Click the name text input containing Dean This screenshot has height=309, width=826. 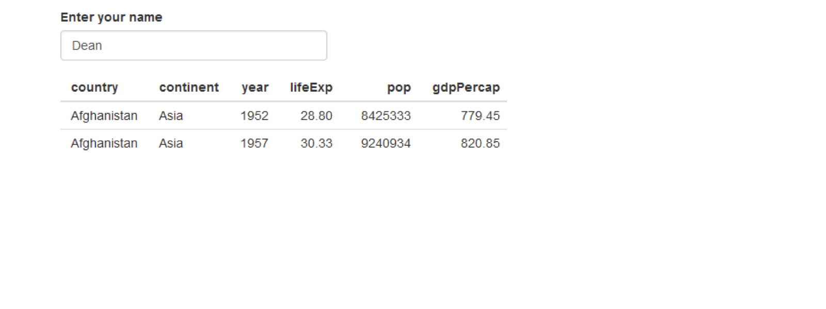pos(194,45)
